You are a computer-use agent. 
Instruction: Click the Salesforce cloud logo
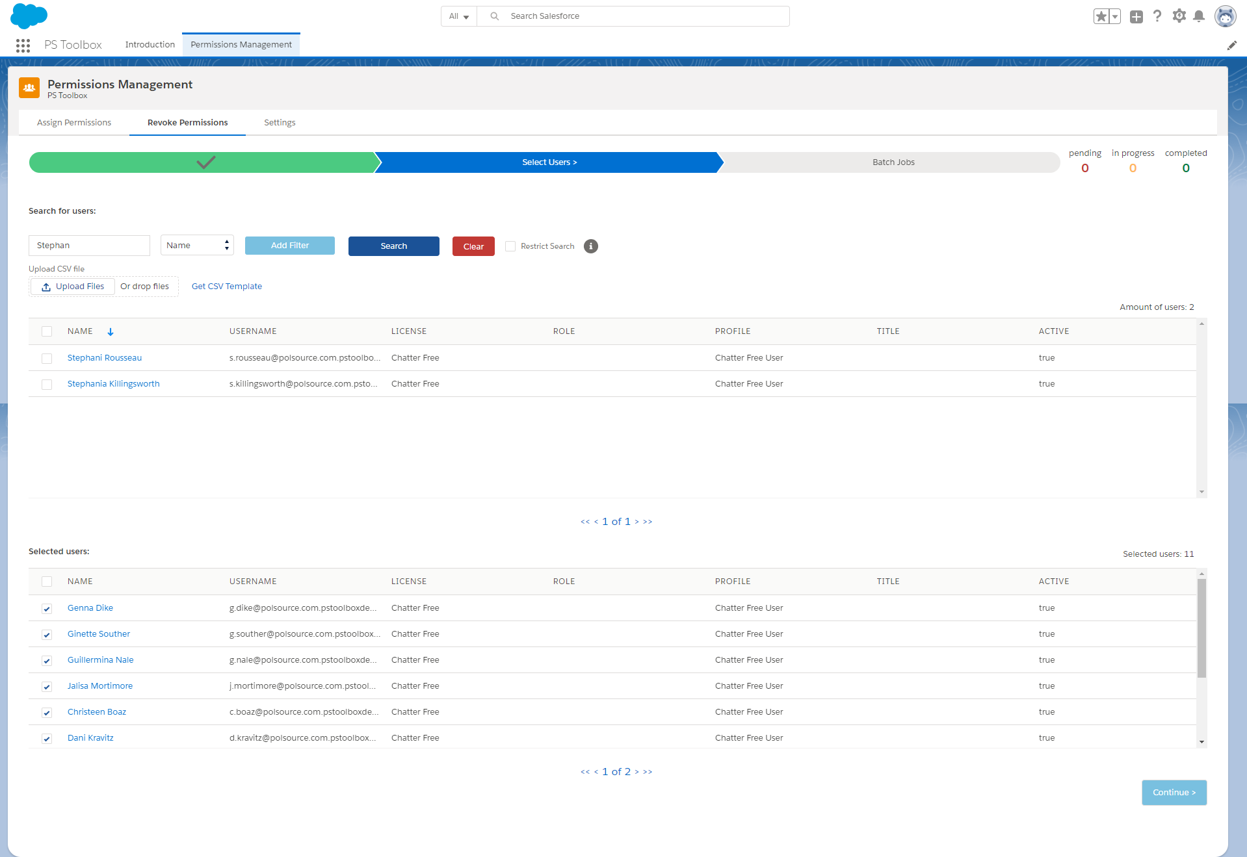pyautogui.click(x=29, y=16)
